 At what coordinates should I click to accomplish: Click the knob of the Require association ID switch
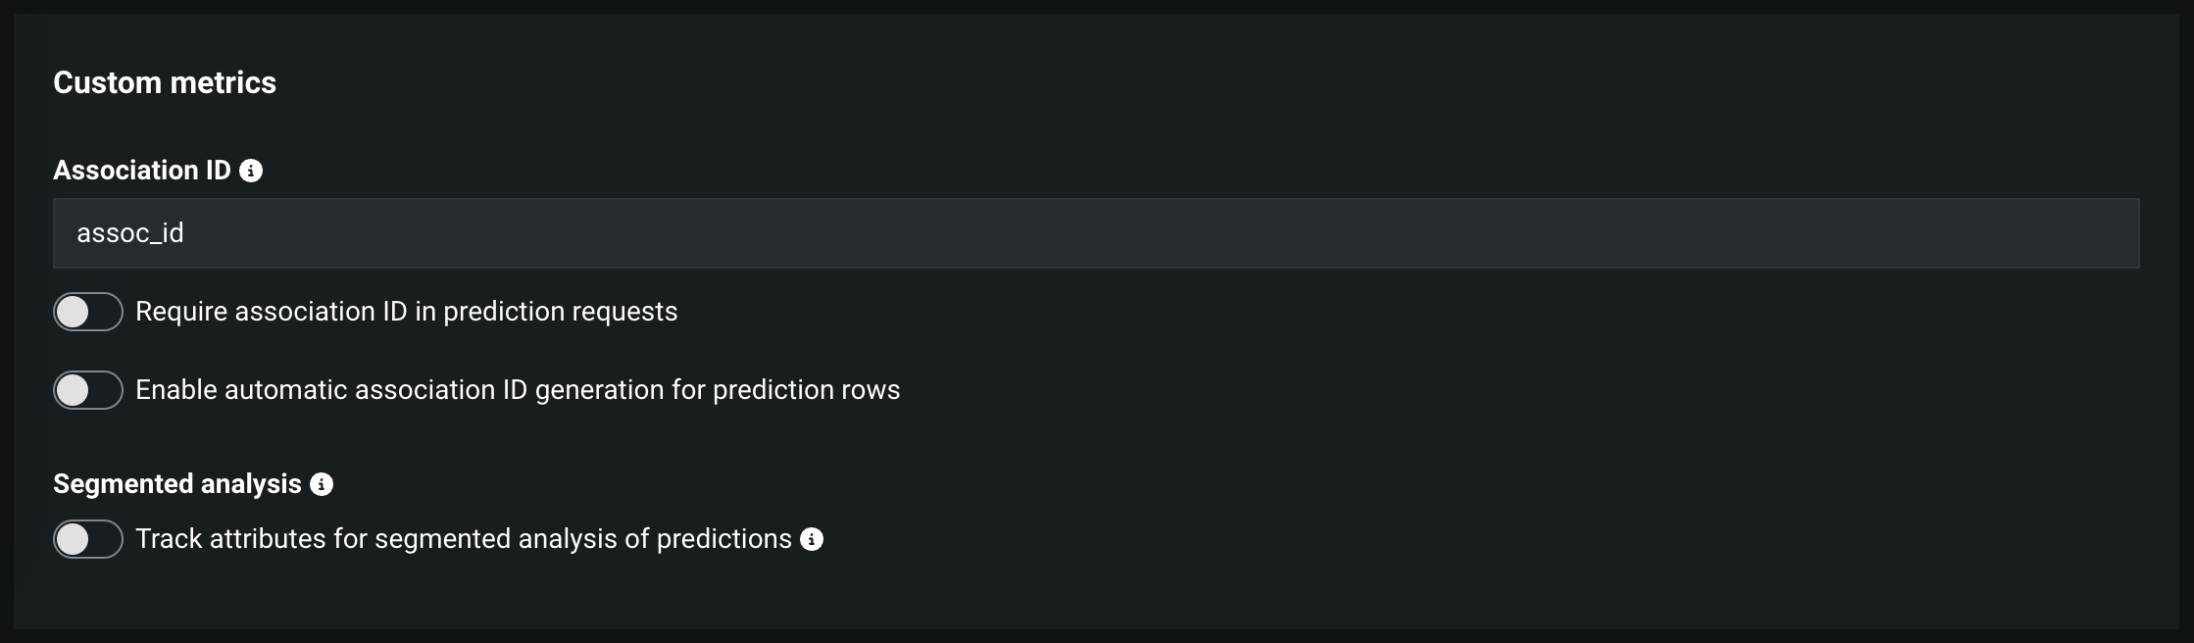coord(73,312)
